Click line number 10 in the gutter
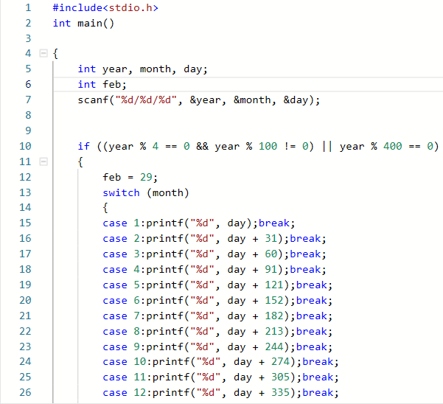 (25, 146)
